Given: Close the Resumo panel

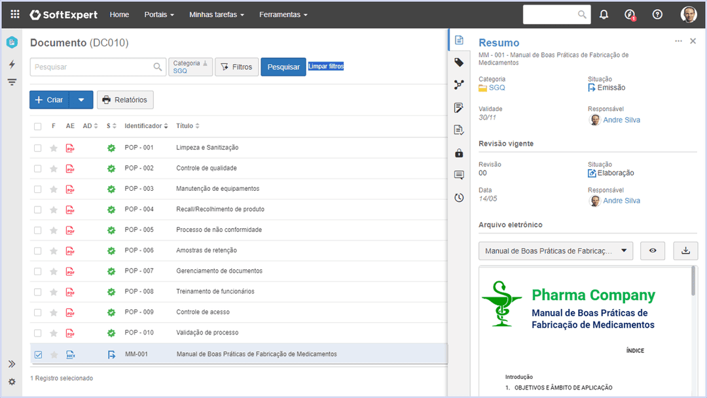Looking at the screenshot, I should (693, 41).
